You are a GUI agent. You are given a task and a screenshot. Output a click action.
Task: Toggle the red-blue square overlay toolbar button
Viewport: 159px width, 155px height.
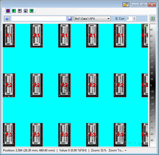[8, 11]
